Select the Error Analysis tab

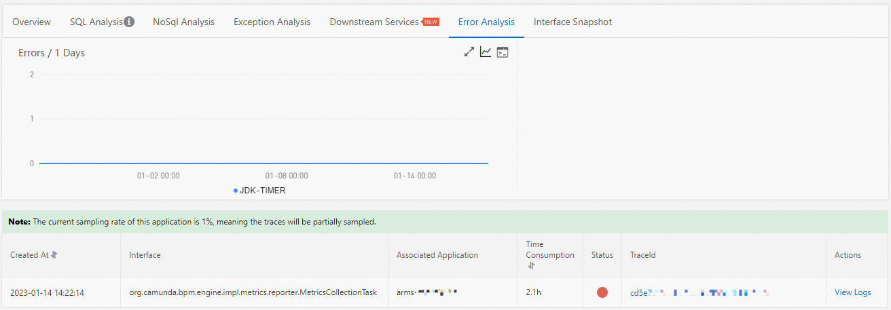486,22
